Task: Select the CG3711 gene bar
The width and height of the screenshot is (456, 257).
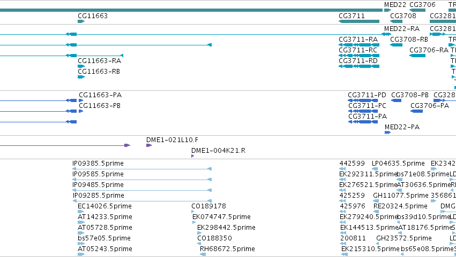Action: pyautogui.click(x=359, y=21)
